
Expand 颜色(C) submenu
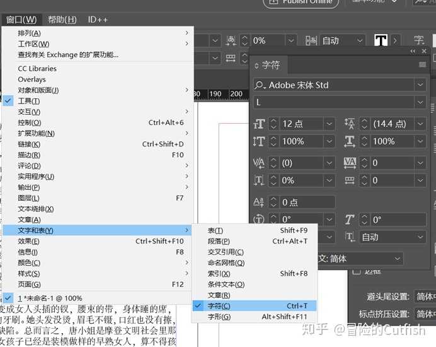click(97, 262)
